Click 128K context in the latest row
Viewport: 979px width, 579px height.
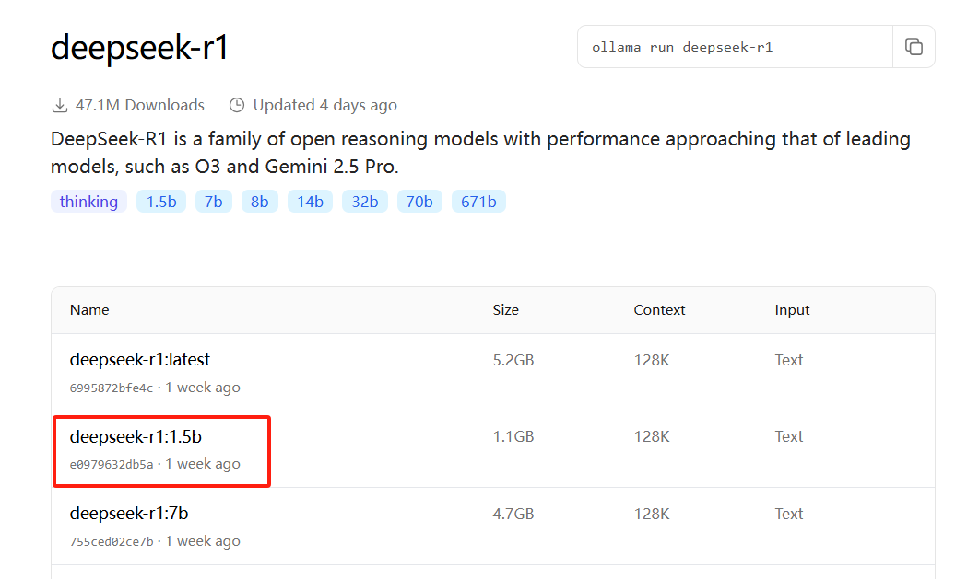click(652, 360)
